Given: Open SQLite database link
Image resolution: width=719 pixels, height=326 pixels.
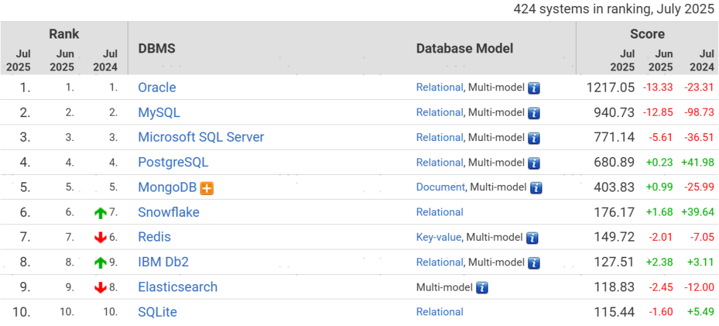Looking at the screenshot, I should [157, 311].
